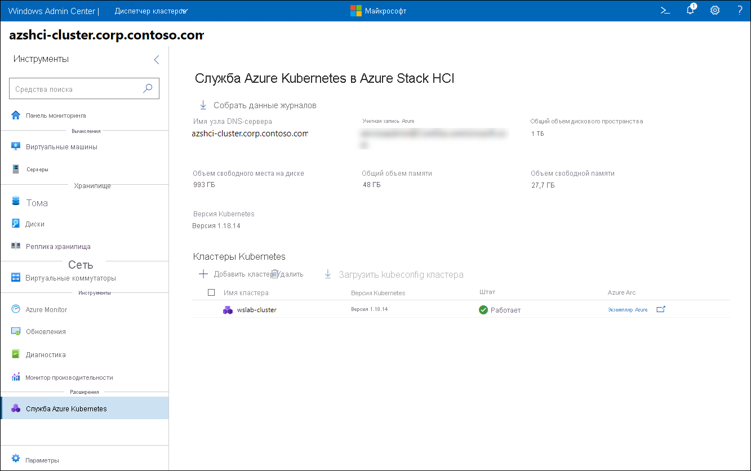Click the Диски disk icon
The height and width of the screenshot is (471, 751).
click(16, 224)
